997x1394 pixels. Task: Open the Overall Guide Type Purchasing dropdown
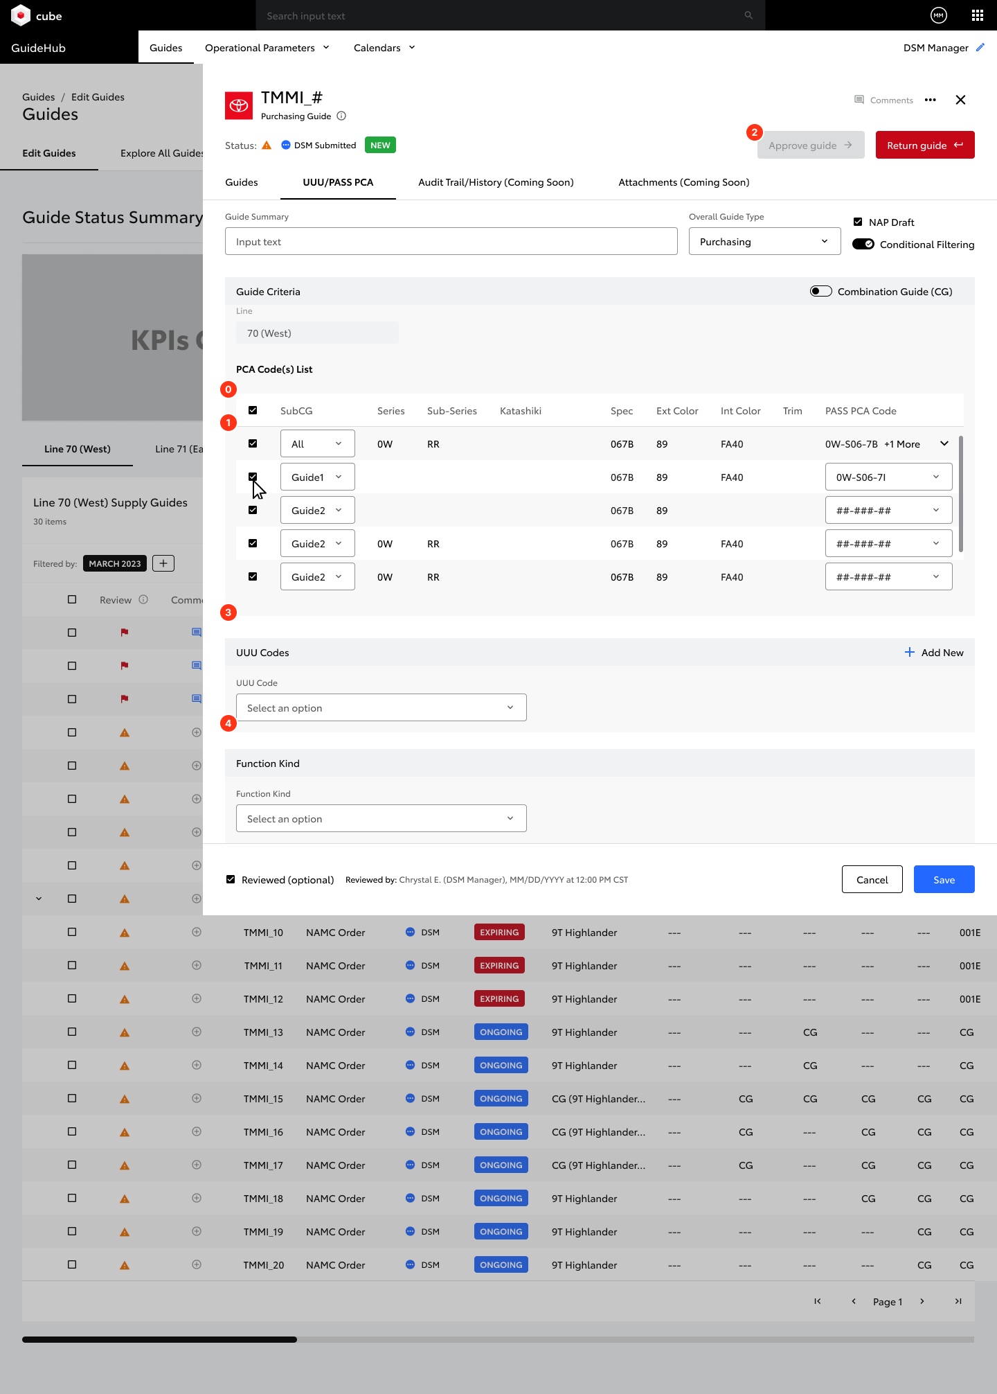[765, 241]
